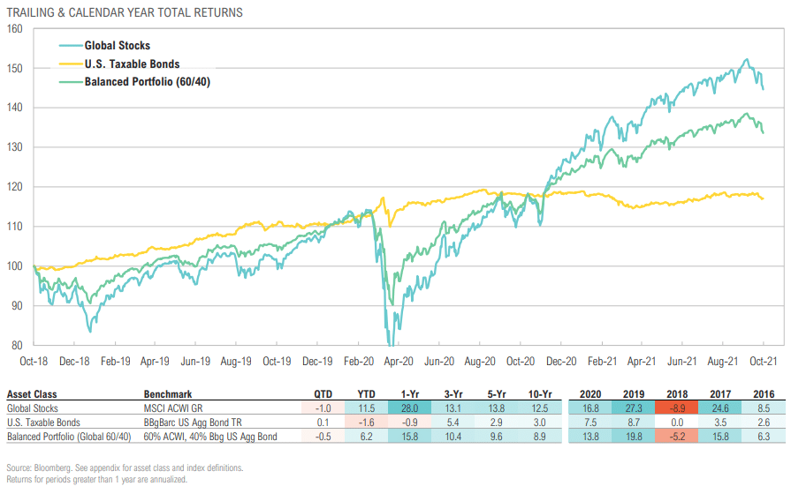Click the Trailing & Calendar Year Total Returns title
Image resolution: width=791 pixels, height=486 pixels.
(125, 12)
